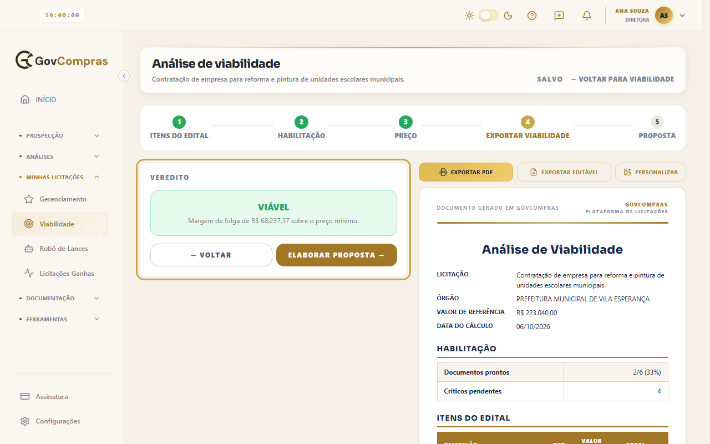Click reference value R$ 223.040,00

(536, 313)
